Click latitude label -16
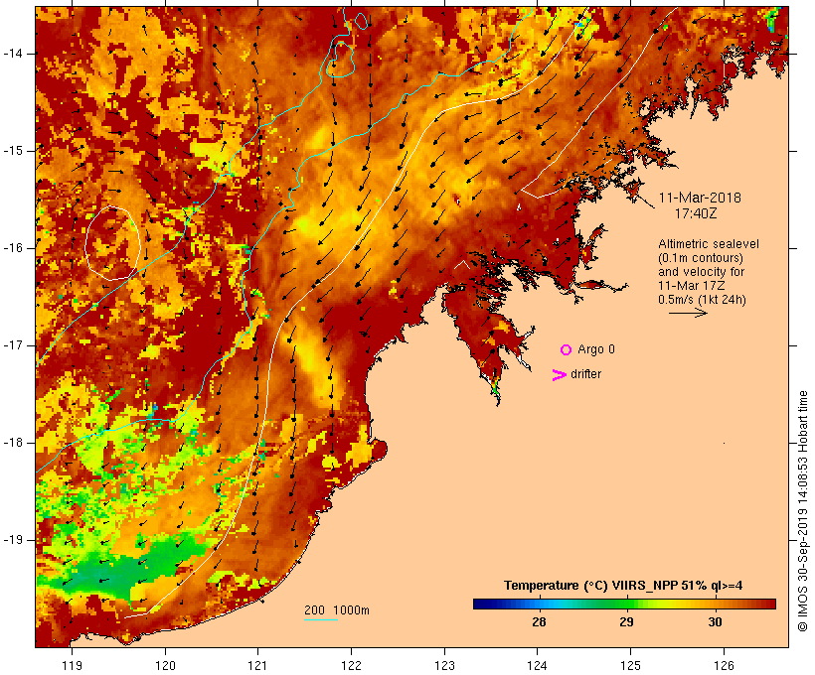Image resolution: width=815 pixels, height=675 pixels. pos(13,248)
